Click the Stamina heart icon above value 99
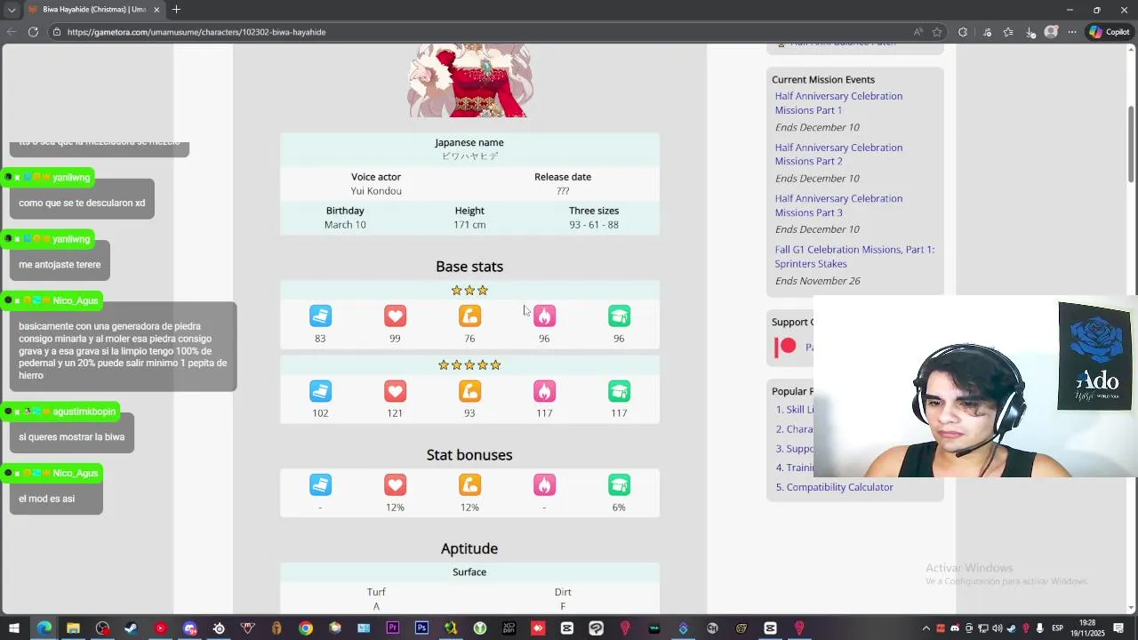Image resolution: width=1138 pixels, height=640 pixels. (x=395, y=316)
